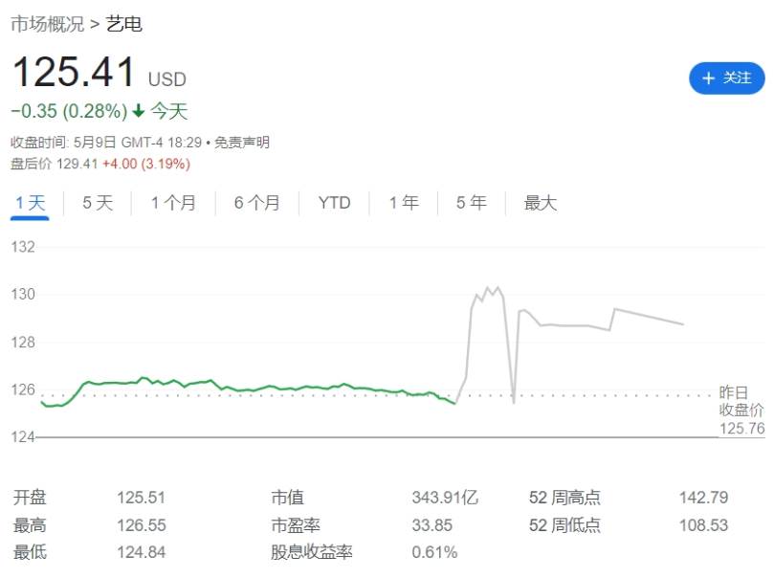Viewport: 774px width, 578px height.
Task: Select the 1 年 range tab
Action: point(404,203)
